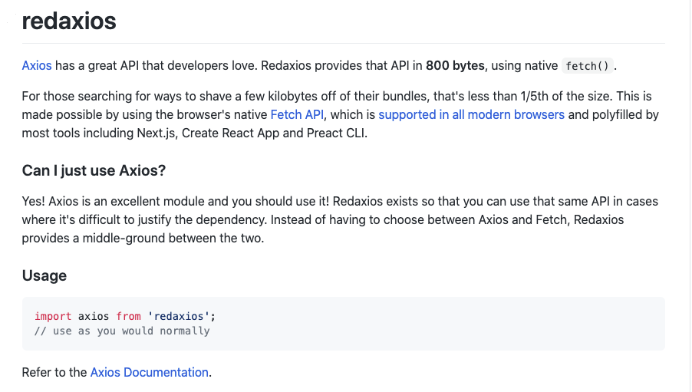
Task: Click the bold "800 bytes" text
Action: coord(456,66)
